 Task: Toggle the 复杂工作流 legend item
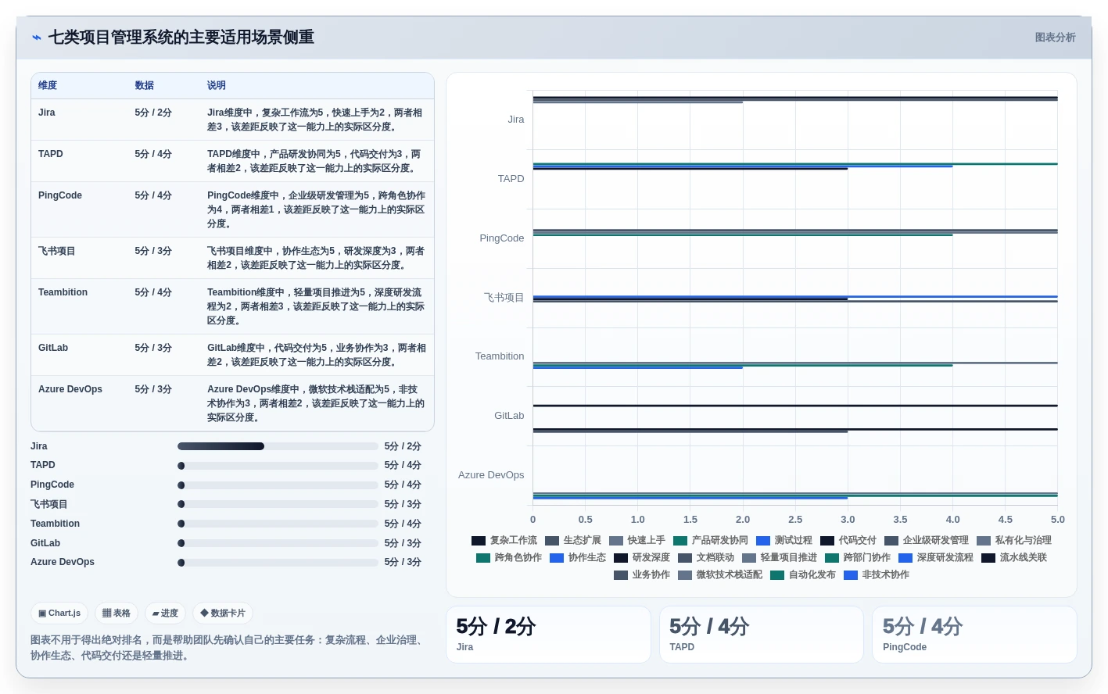point(504,540)
